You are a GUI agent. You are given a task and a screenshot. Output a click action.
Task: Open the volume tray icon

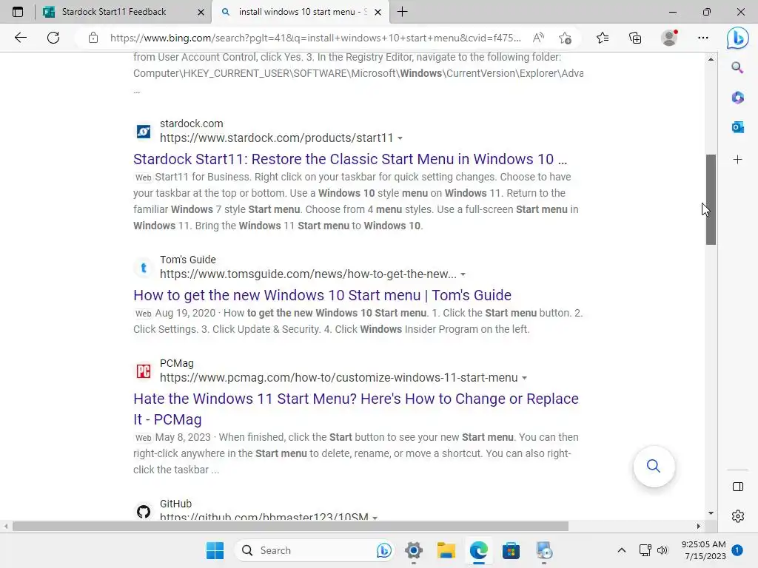(x=663, y=550)
